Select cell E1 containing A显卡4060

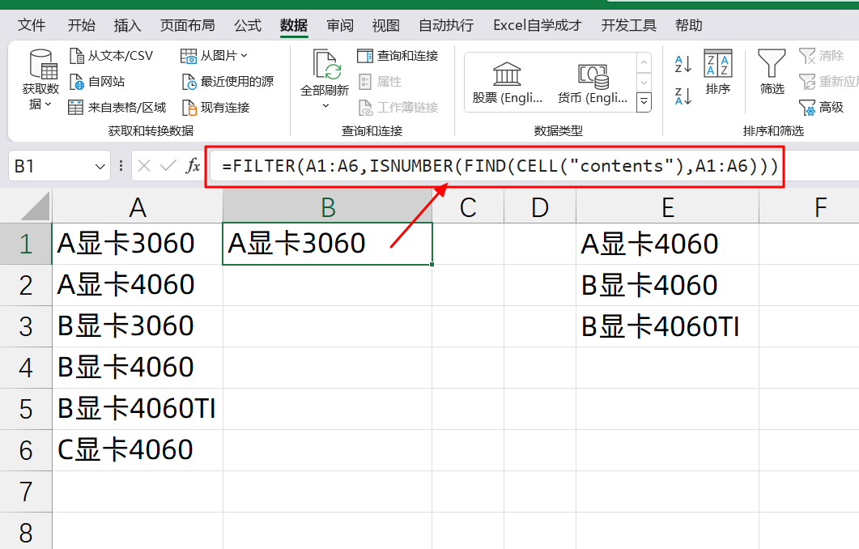click(x=667, y=244)
